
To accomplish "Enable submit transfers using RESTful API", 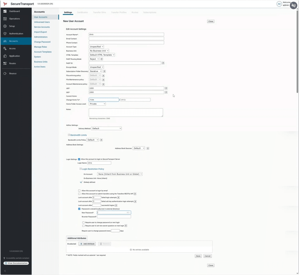I will [79, 194].
